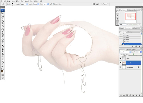Screen dimensions: 143x103
Task: Open the Tool Presets collapsed panel icon
Action: [x=117, y=11]
